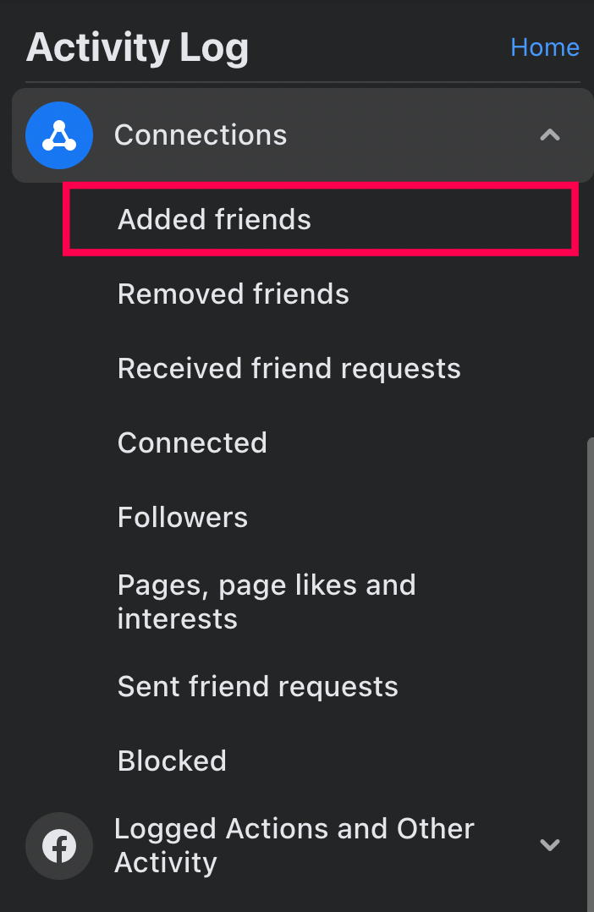Click the blue Connections network icon
Screen dimensions: 594x912
pyautogui.click(x=58, y=135)
